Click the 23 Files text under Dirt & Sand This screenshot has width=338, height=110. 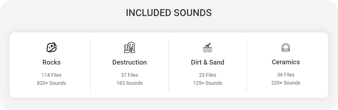207,75
